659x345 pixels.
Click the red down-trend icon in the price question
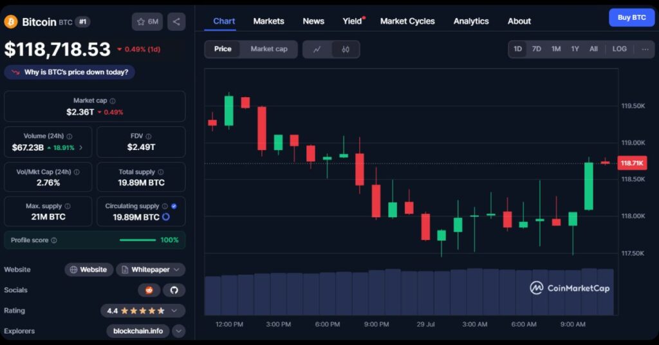[x=15, y=72]
